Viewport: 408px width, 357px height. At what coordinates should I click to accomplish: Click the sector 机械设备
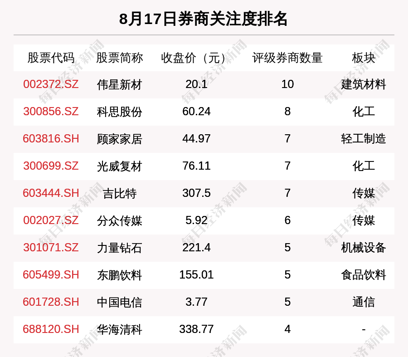pos(364,248)
